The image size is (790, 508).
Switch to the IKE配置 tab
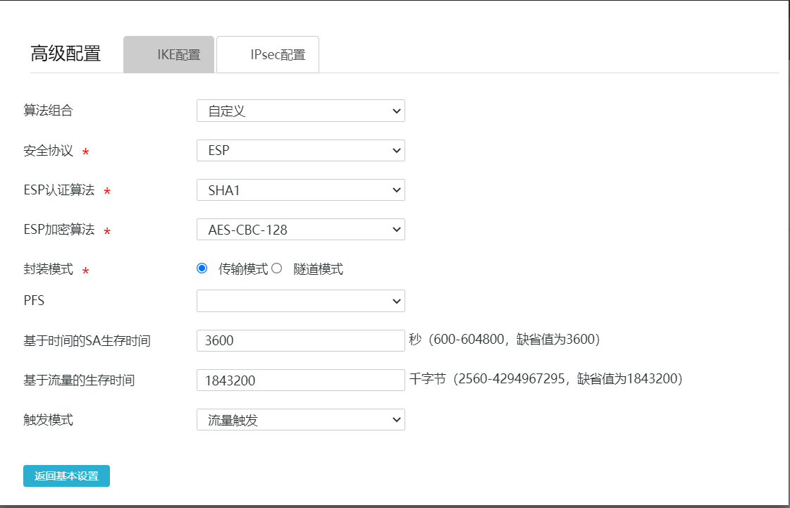coord(168,54)
